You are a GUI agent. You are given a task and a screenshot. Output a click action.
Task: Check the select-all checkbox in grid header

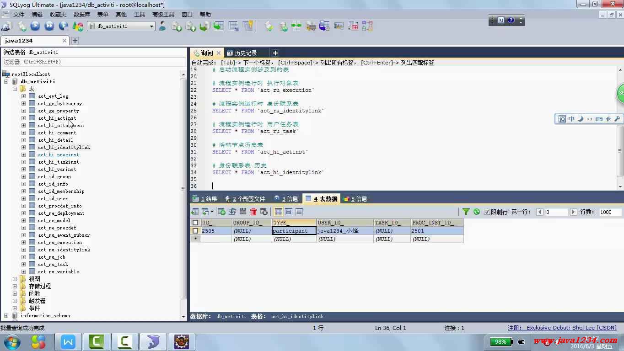pos(195,223)
